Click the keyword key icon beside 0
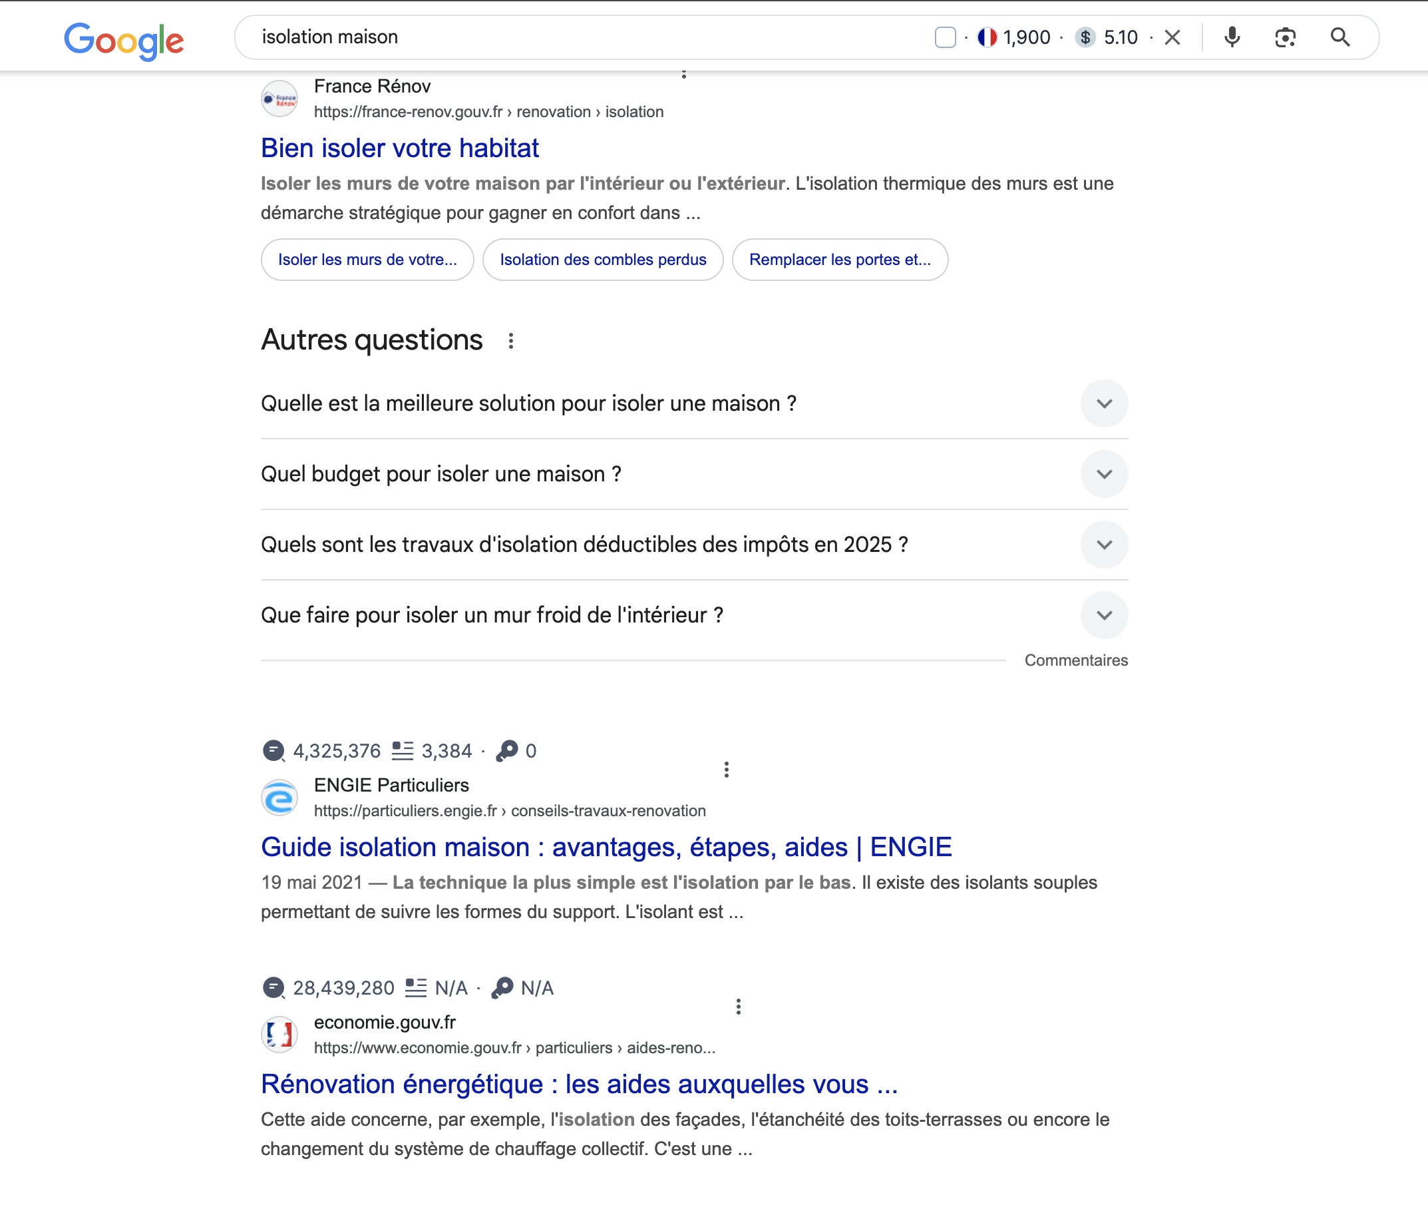Screen dimensions: 1428x1209 [507, 751]
